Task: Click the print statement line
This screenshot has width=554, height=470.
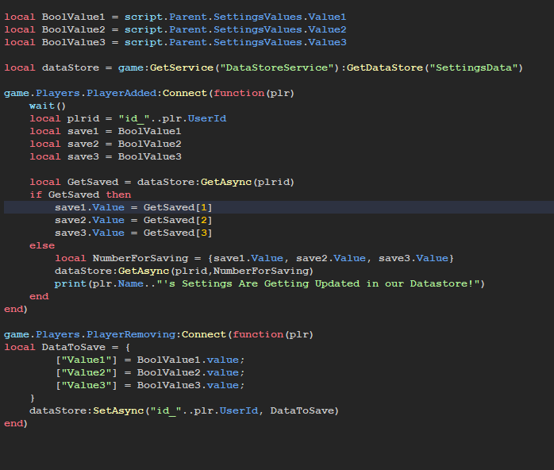Action: pyautogui.click(x=269, y=283)
